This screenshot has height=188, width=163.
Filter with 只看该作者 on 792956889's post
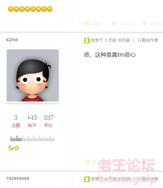tap(148, 179)
